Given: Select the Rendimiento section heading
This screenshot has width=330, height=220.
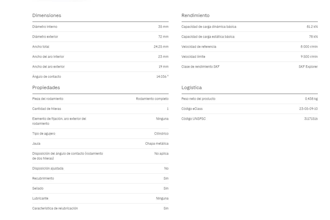Looking at the screenshot, I should (195, 15).
